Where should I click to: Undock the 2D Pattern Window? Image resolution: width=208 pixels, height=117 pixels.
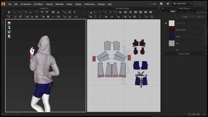pyautogui.click(x=159, y=8)
